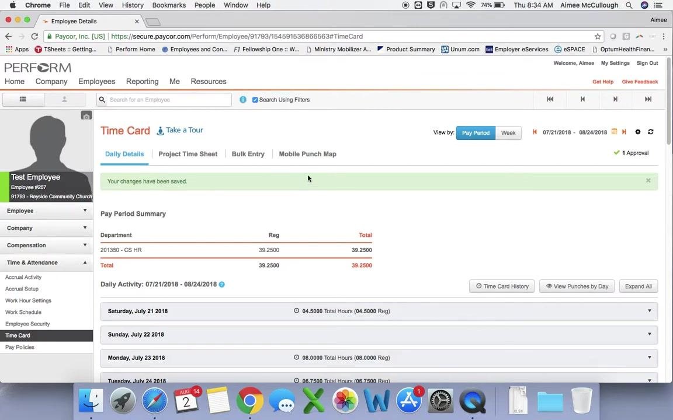Open the Chrome History menu

click(x=133, y=5)
